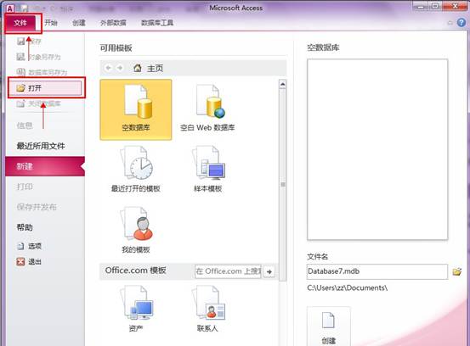The width and height of the screenshot is (470, 346).
Task: Click the 打开 menu entry
Action: 45,88
